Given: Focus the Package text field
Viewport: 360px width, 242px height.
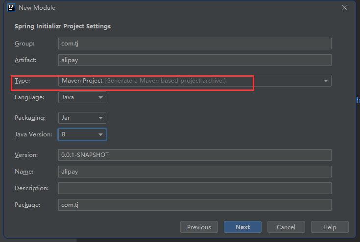Looking at the screenshot, I should pos(194,205).
